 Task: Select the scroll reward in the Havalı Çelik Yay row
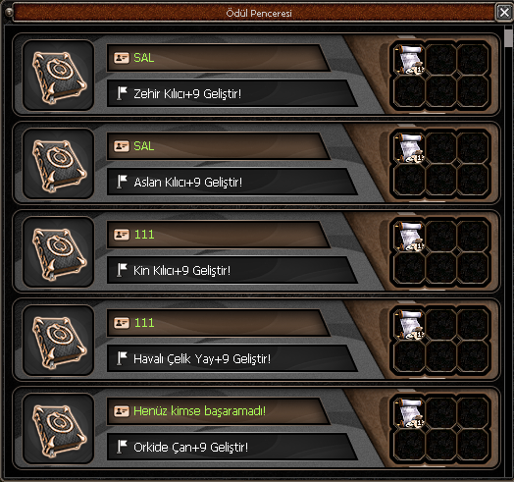coord(409,324)
